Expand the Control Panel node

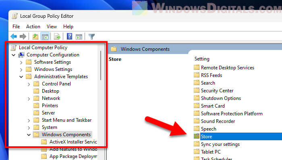pos(29,84)
